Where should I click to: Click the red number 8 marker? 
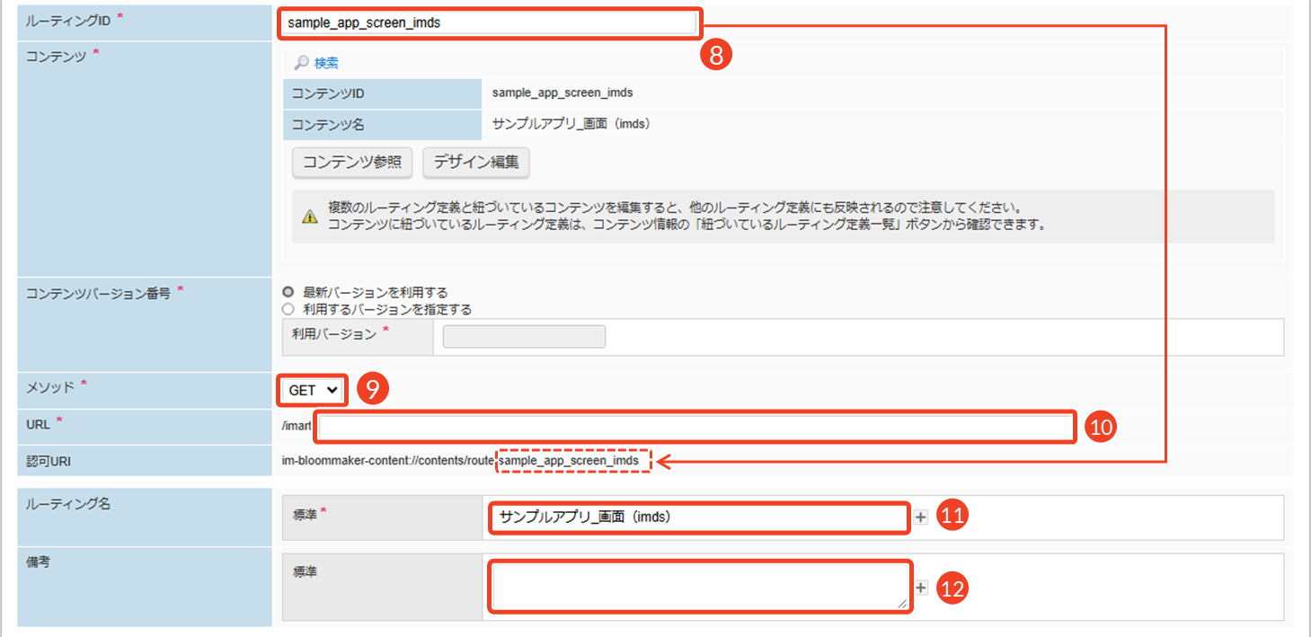click(716, 54)
